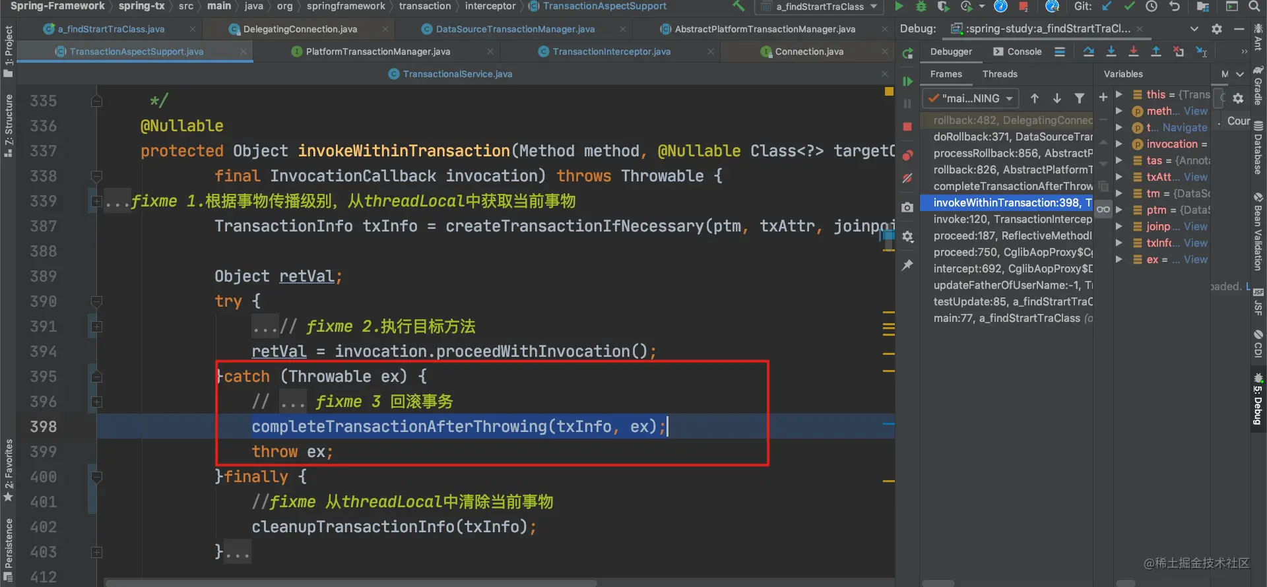Toggle the pin tab icon in debug sidebar
Viewport: 1267px width, 587px height.
coord(908,265)
